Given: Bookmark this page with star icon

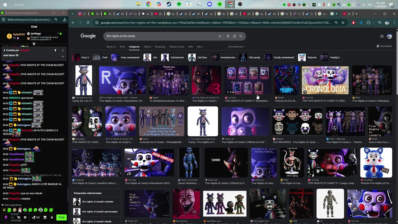Looking at the screenshot, I should click(x=343, y=23).
